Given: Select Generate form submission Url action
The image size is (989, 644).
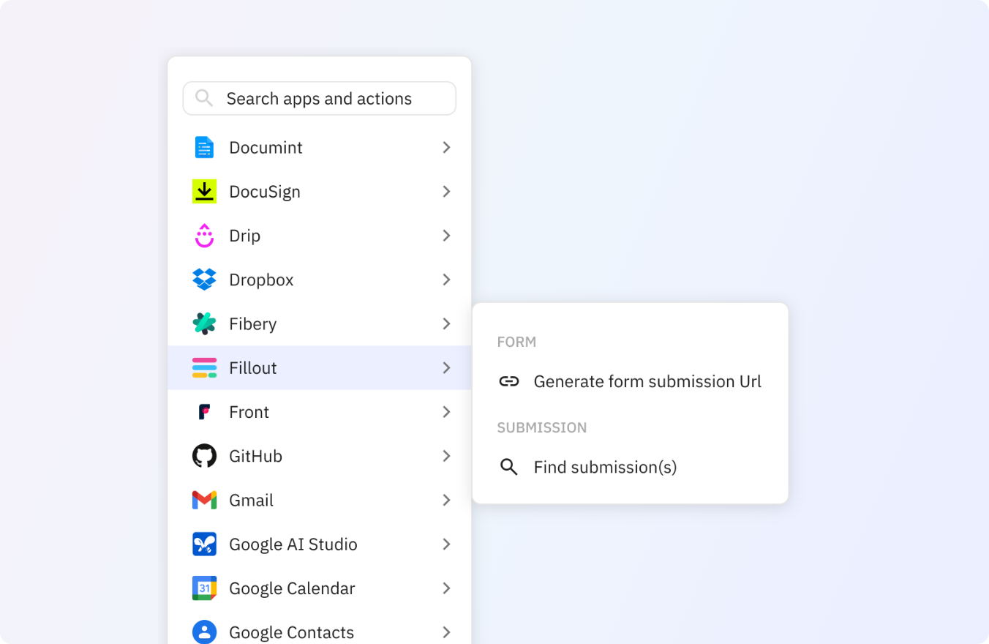Looking at the screenshot, I should [x=630, y=381].
